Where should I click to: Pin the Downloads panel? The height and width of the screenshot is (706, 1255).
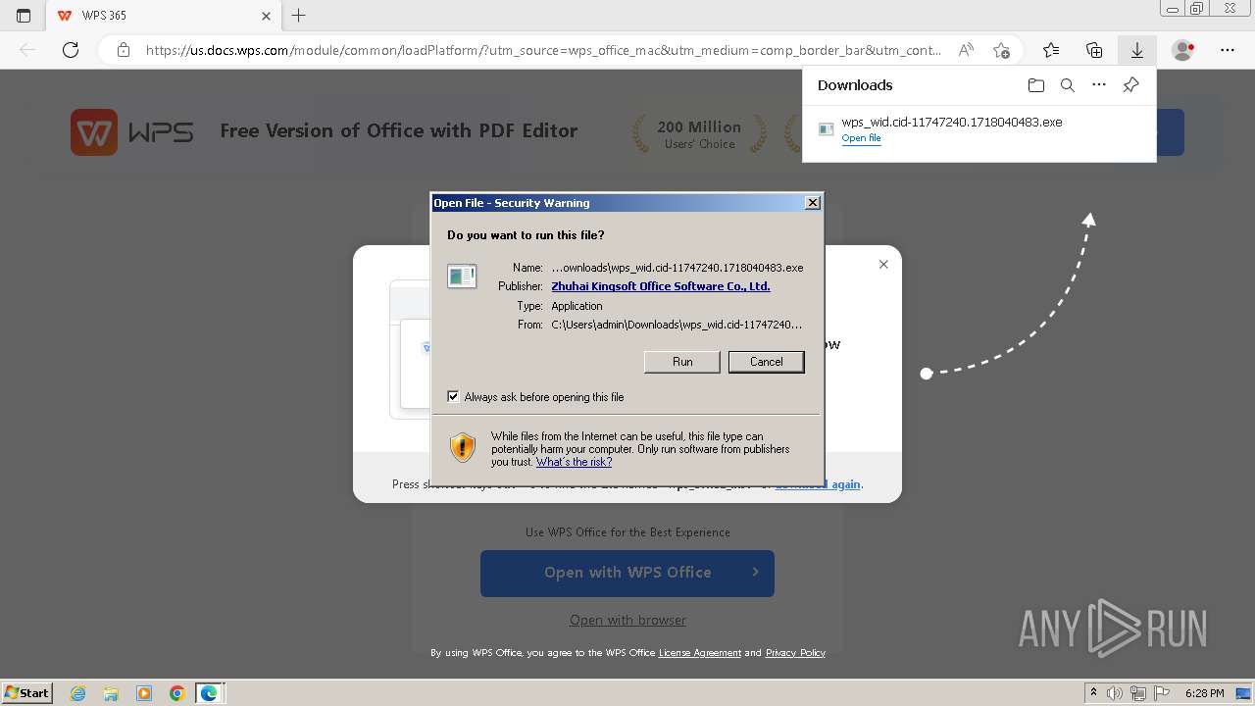(1130, 85)
